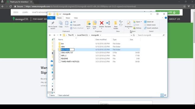The width and height of the screenshot is (195, 109).
Task: Bookmark page with Chrome star icon
Action: [184, 6]
